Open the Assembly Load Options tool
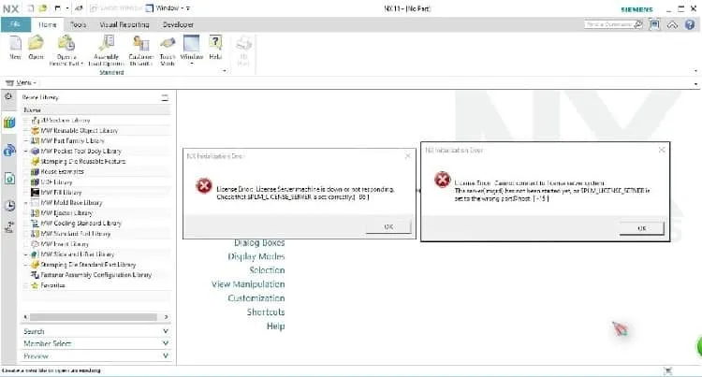702x377 pixels. coord(106,51)
